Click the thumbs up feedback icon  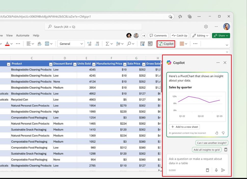(x=217, y=133)
